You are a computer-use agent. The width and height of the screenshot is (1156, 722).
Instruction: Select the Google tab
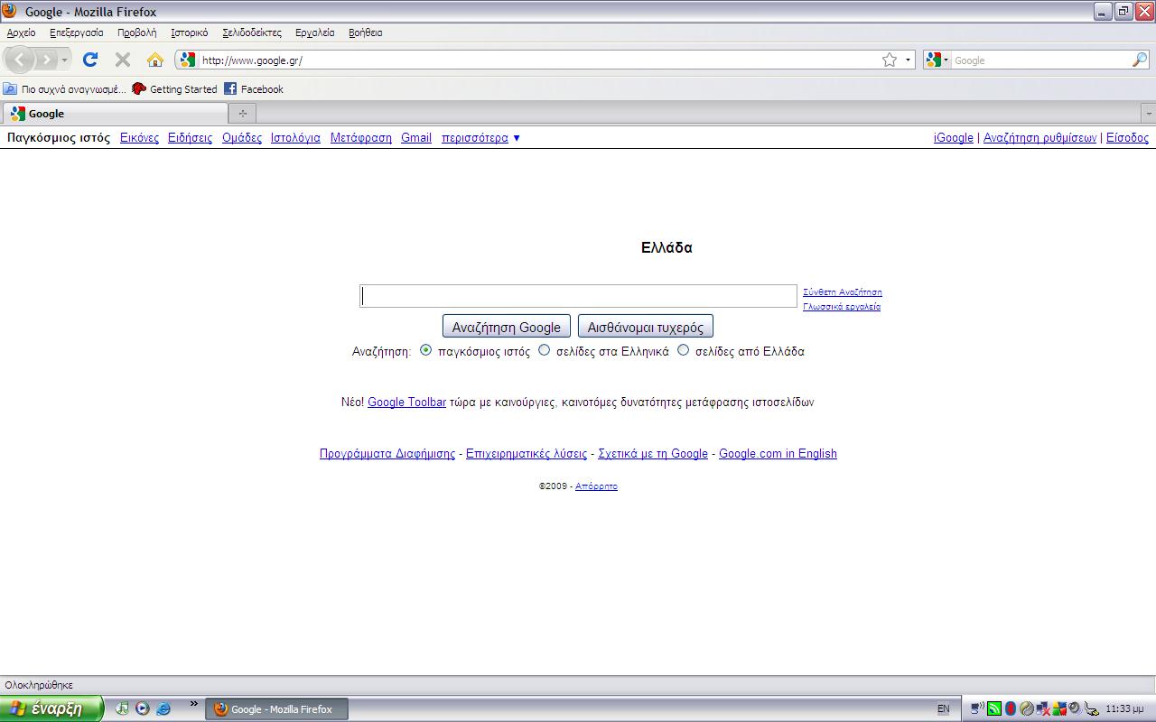pos(116,114)
